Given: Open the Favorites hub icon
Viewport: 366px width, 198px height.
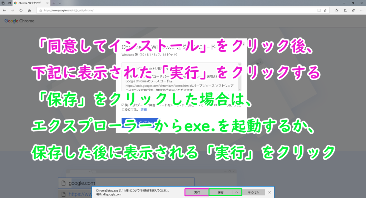Looking at the screenshot, I should click(337, 10).
